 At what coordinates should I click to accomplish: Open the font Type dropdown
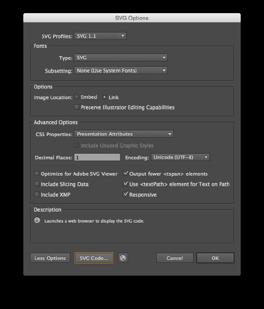pyautogui.click(x=121, y=57)
